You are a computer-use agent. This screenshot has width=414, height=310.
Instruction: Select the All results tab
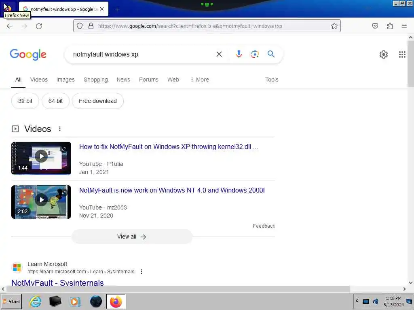click(x=18, y=80)
